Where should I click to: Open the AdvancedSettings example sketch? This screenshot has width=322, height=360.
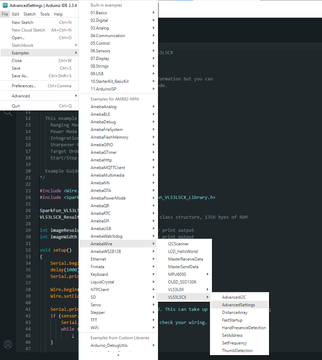(238, 305)
